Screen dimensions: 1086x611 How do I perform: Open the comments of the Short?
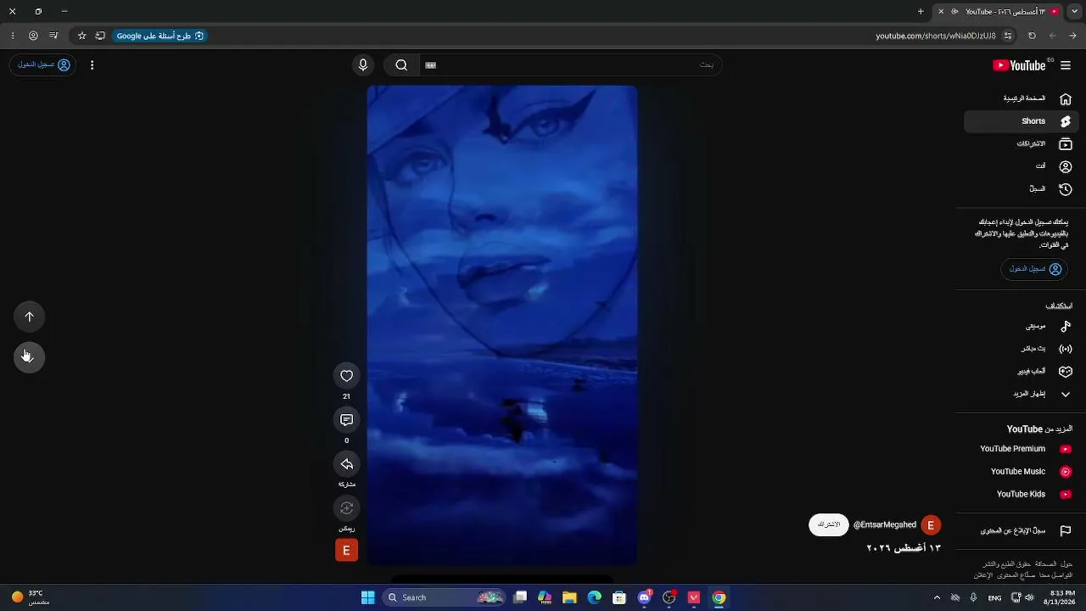tap(346, 420)
